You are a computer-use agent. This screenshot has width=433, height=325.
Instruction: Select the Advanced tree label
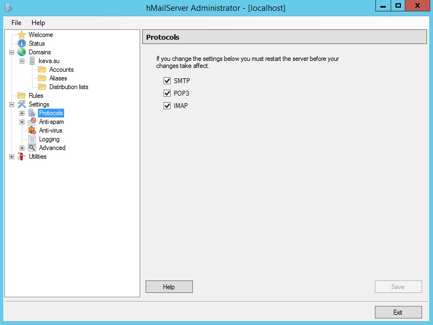[52, 148]
